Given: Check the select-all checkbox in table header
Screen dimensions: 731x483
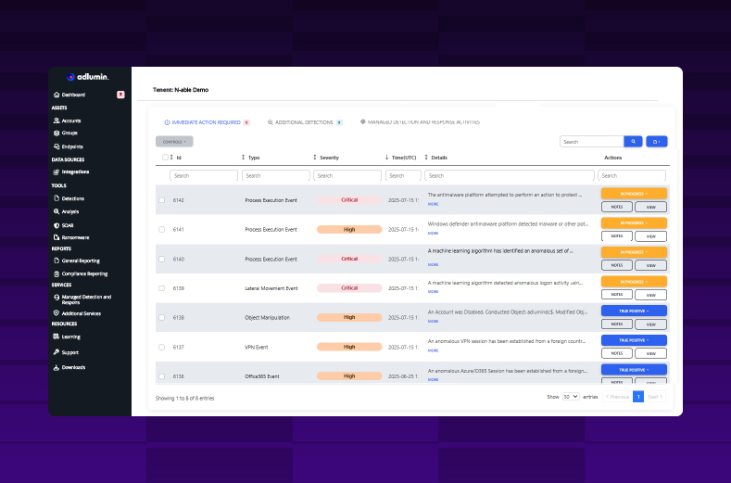Looking at the screenshot, I should point(165,158).
